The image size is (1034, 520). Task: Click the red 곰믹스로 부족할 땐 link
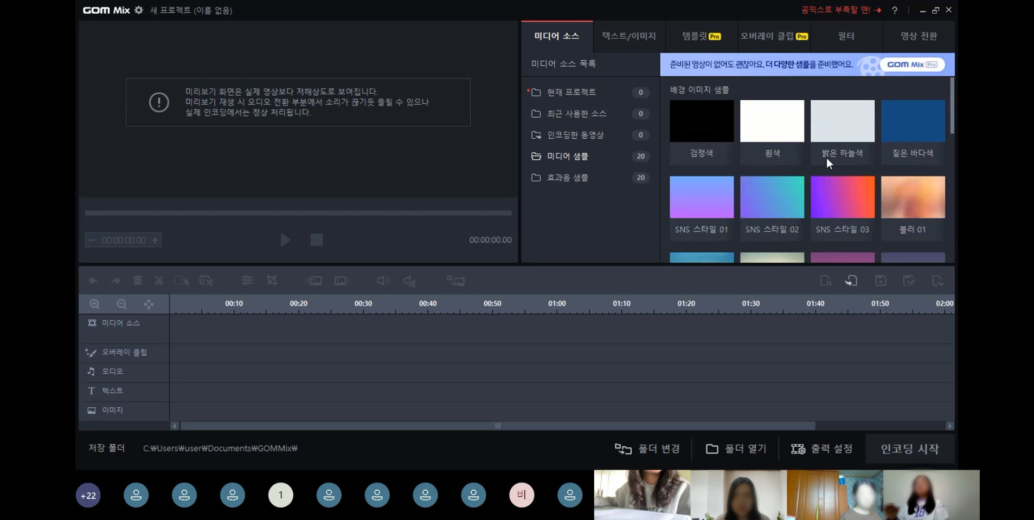841,10
